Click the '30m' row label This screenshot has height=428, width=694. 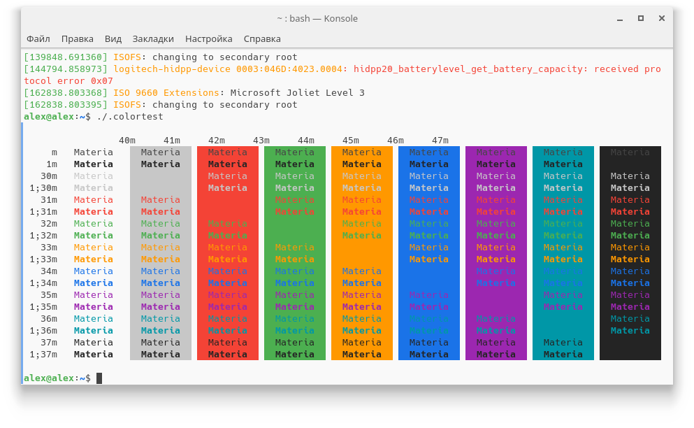[49, 176]
